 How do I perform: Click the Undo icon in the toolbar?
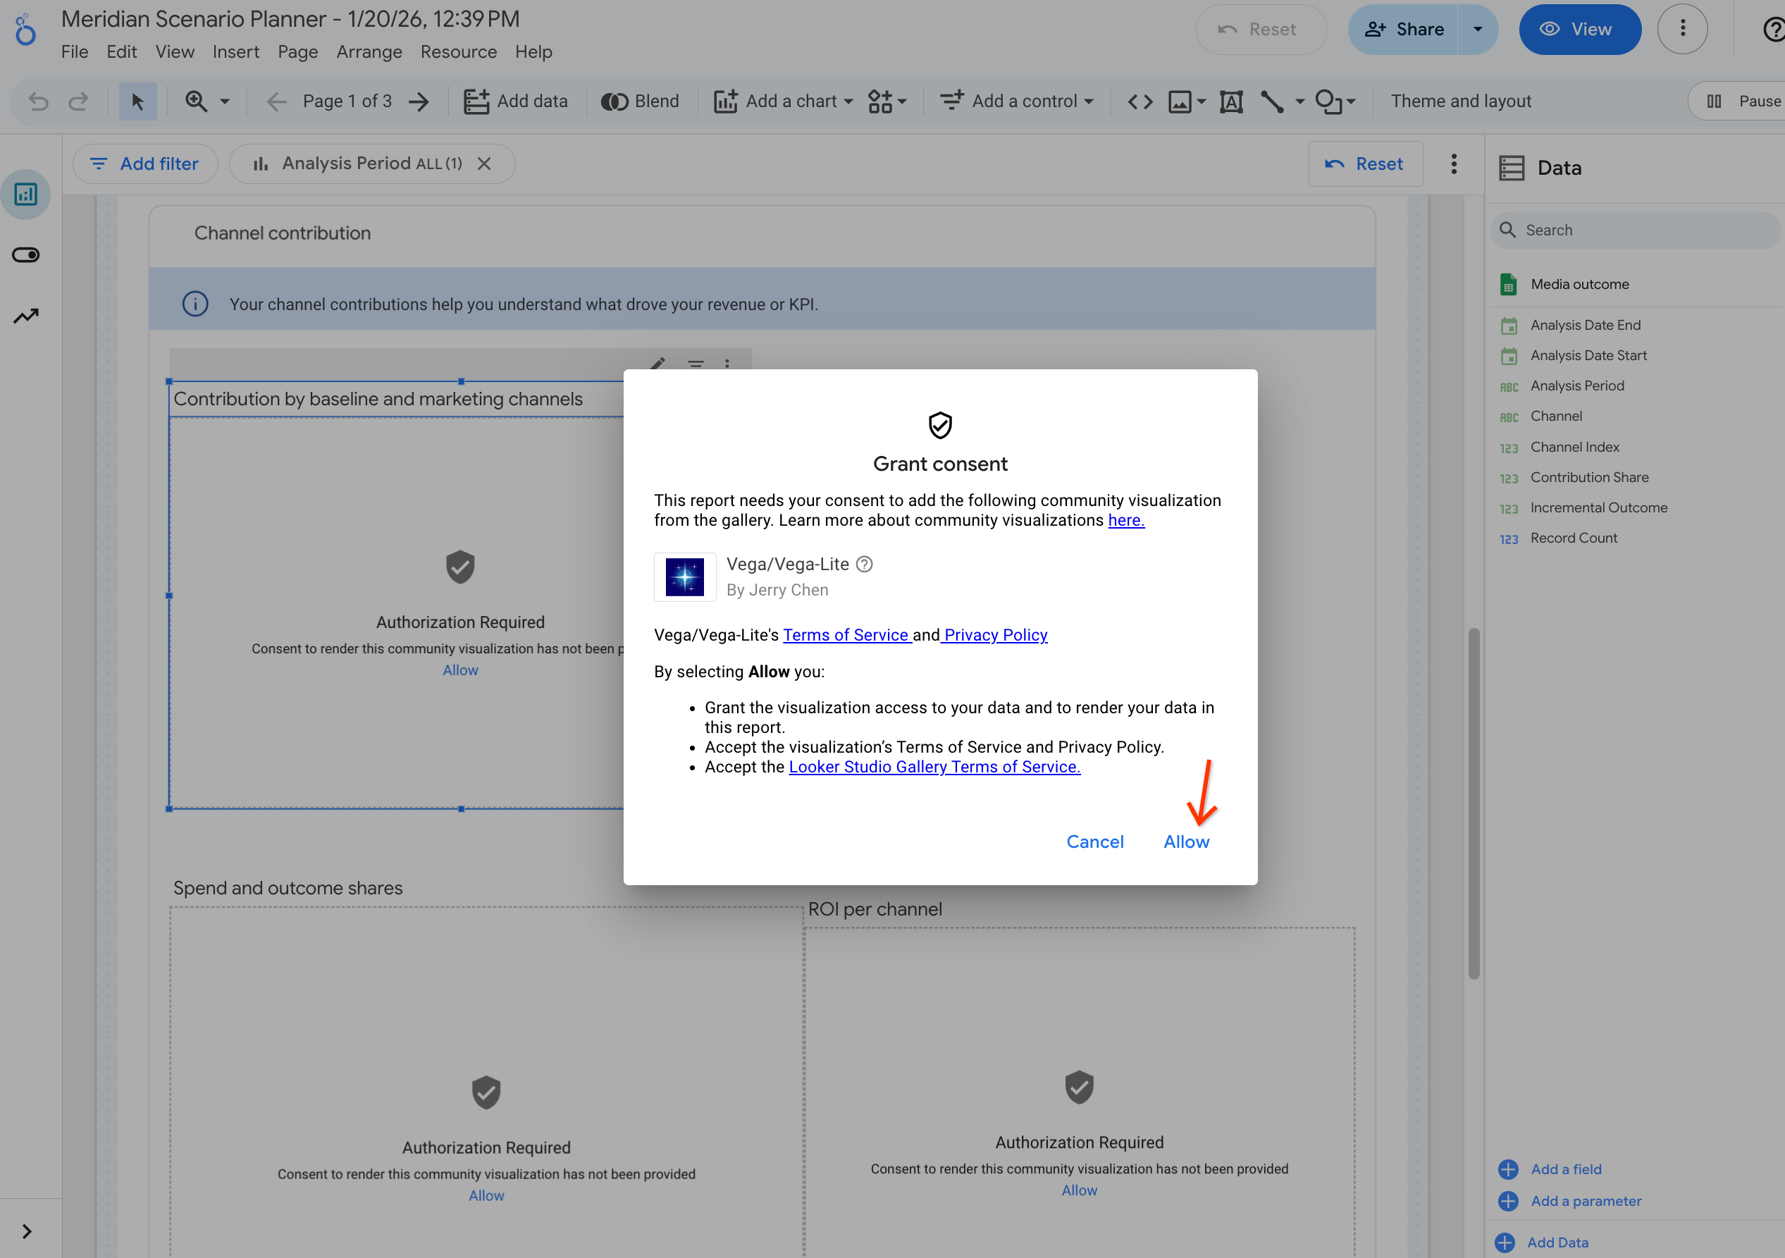(x=37, y=100)
